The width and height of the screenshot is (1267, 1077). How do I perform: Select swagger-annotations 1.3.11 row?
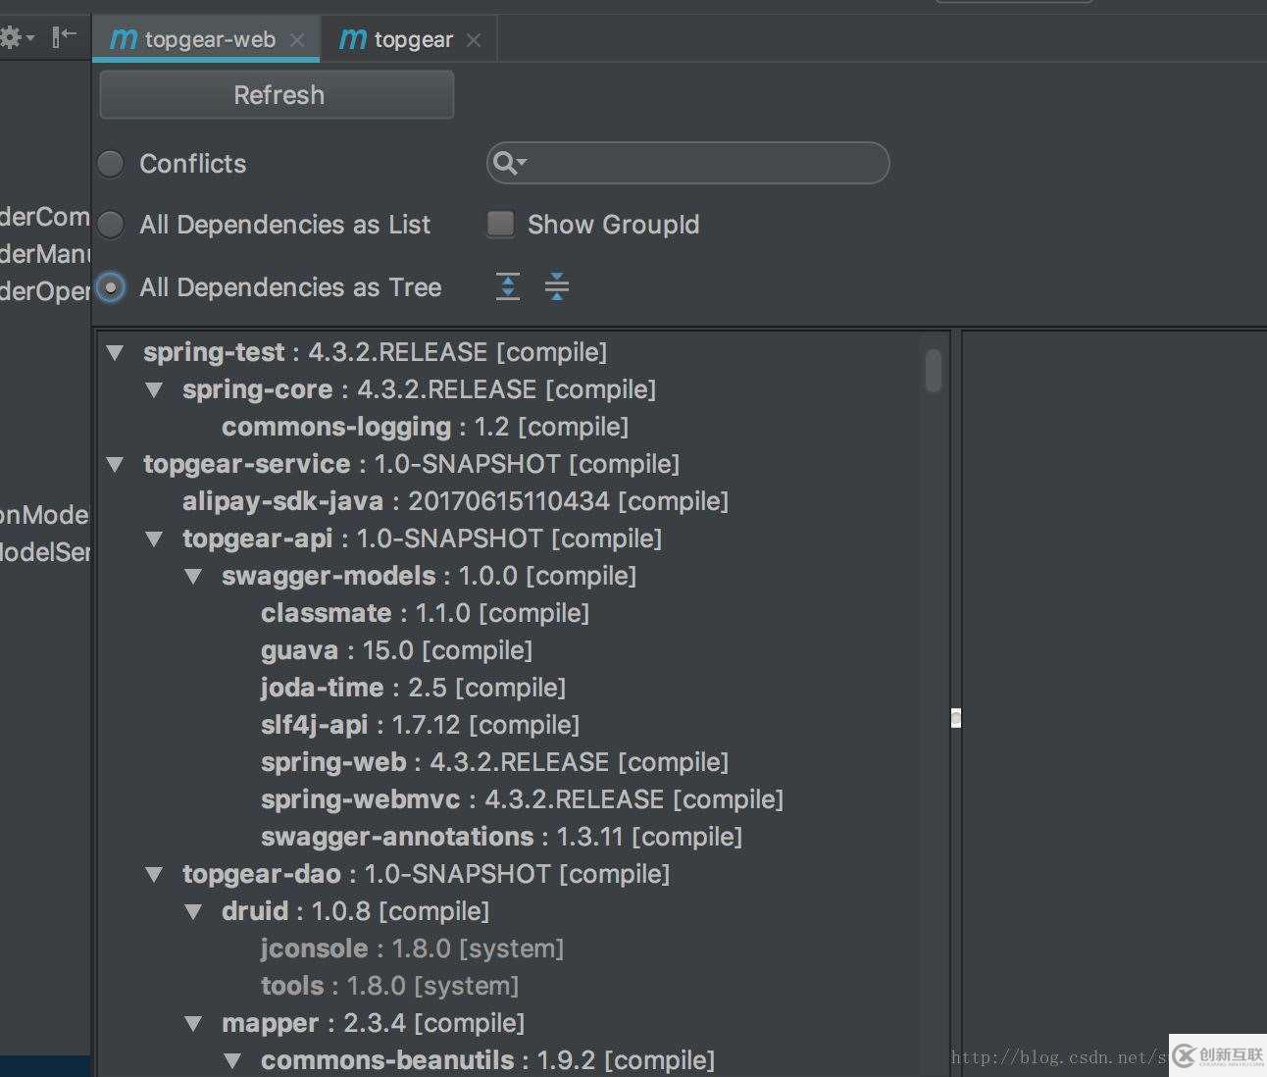(x=501, y=837)
